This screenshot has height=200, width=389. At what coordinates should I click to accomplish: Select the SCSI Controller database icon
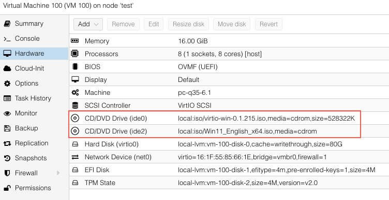coord(74,105)
